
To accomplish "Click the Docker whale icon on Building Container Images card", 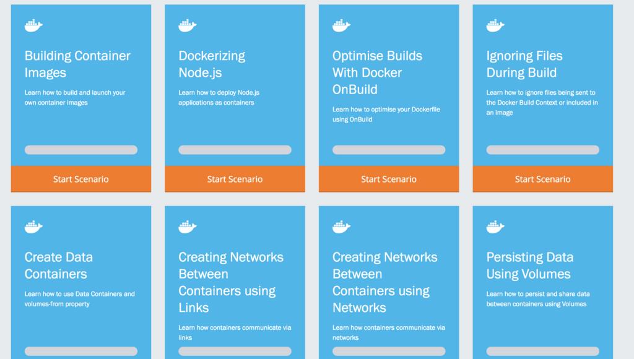I will click(x=33, y=25).
